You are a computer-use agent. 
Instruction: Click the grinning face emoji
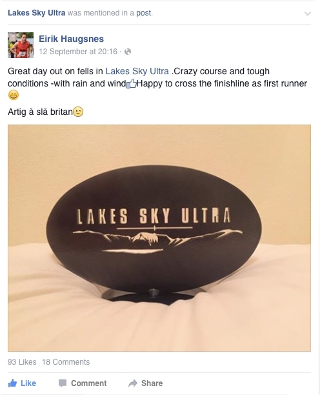14,96
